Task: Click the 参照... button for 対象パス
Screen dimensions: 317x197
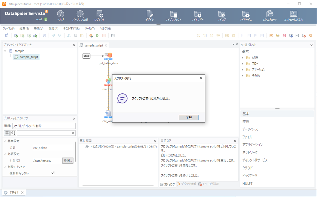Action: pos(68,161)
